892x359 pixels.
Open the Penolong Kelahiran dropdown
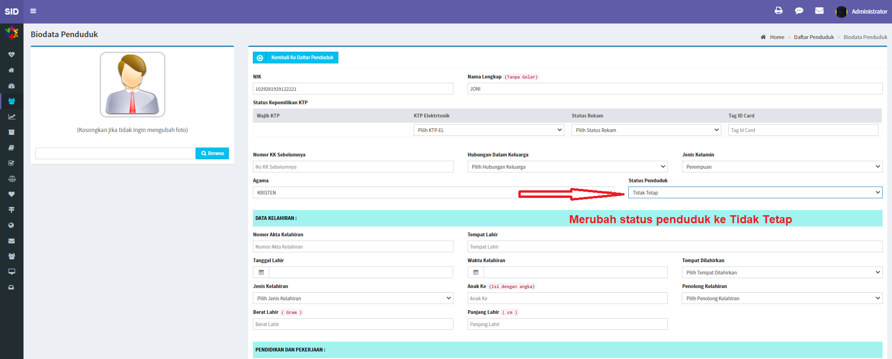pos(782,298)
